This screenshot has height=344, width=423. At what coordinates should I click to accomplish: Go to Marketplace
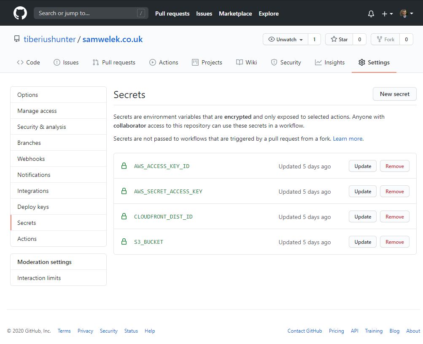coord(235,13)
